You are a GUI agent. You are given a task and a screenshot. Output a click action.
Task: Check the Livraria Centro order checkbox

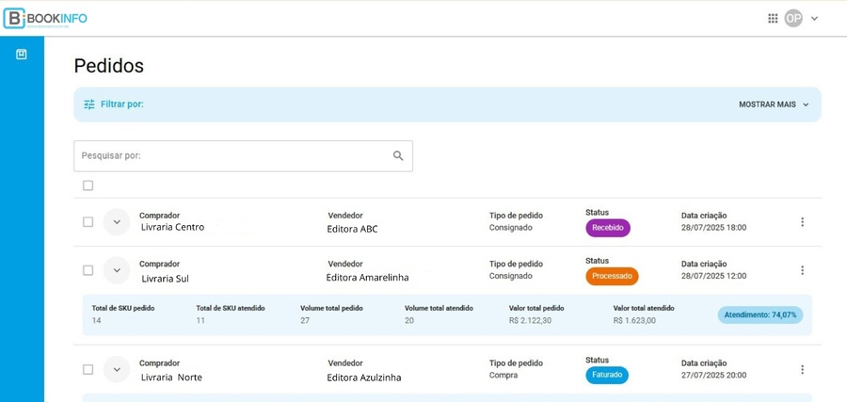[88, 222]
